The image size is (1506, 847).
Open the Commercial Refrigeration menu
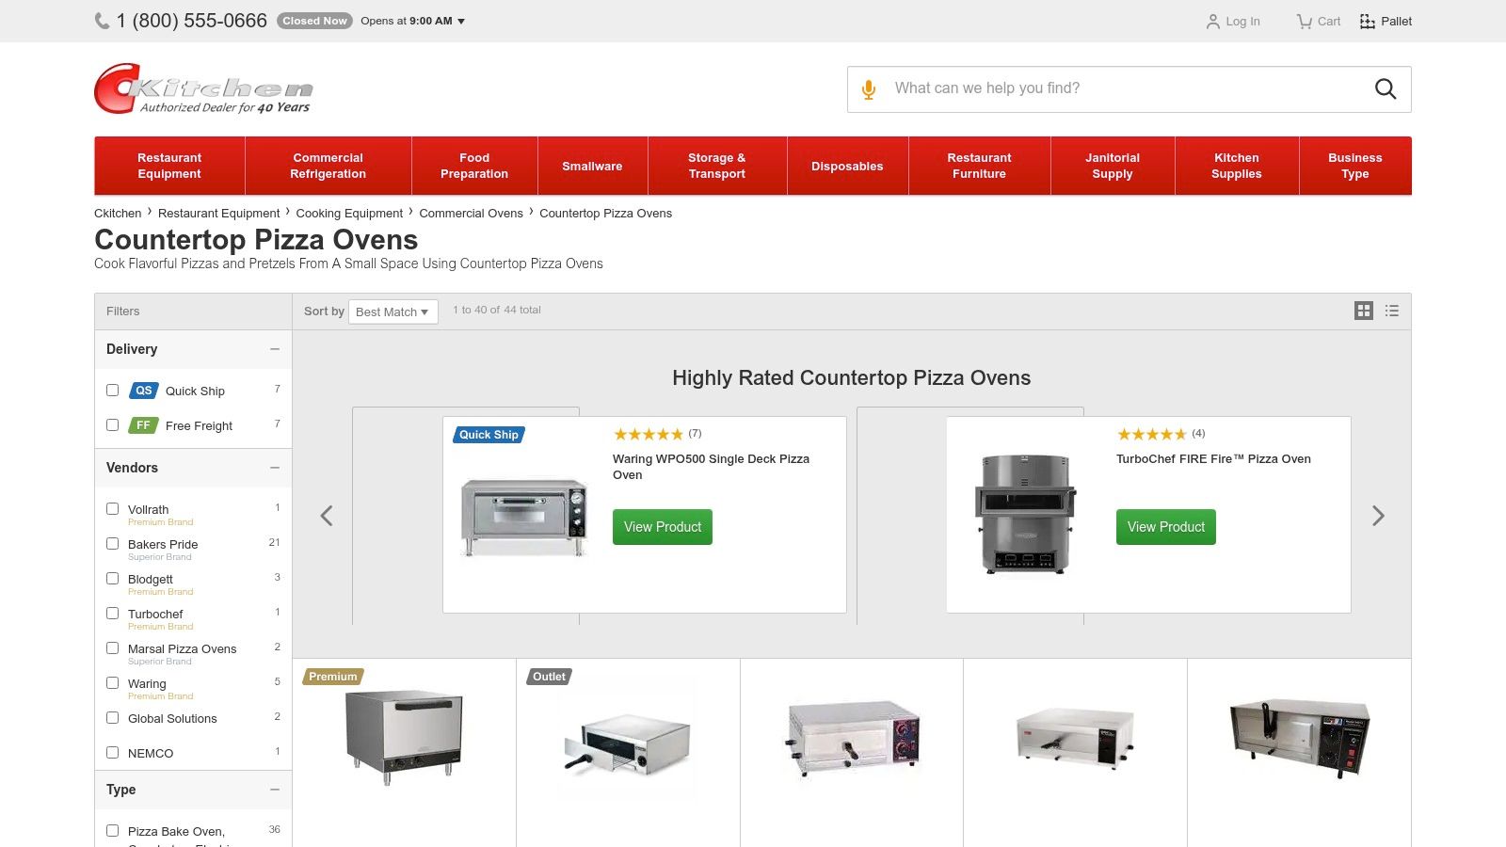pyautogui.click(x=328, y=166)
